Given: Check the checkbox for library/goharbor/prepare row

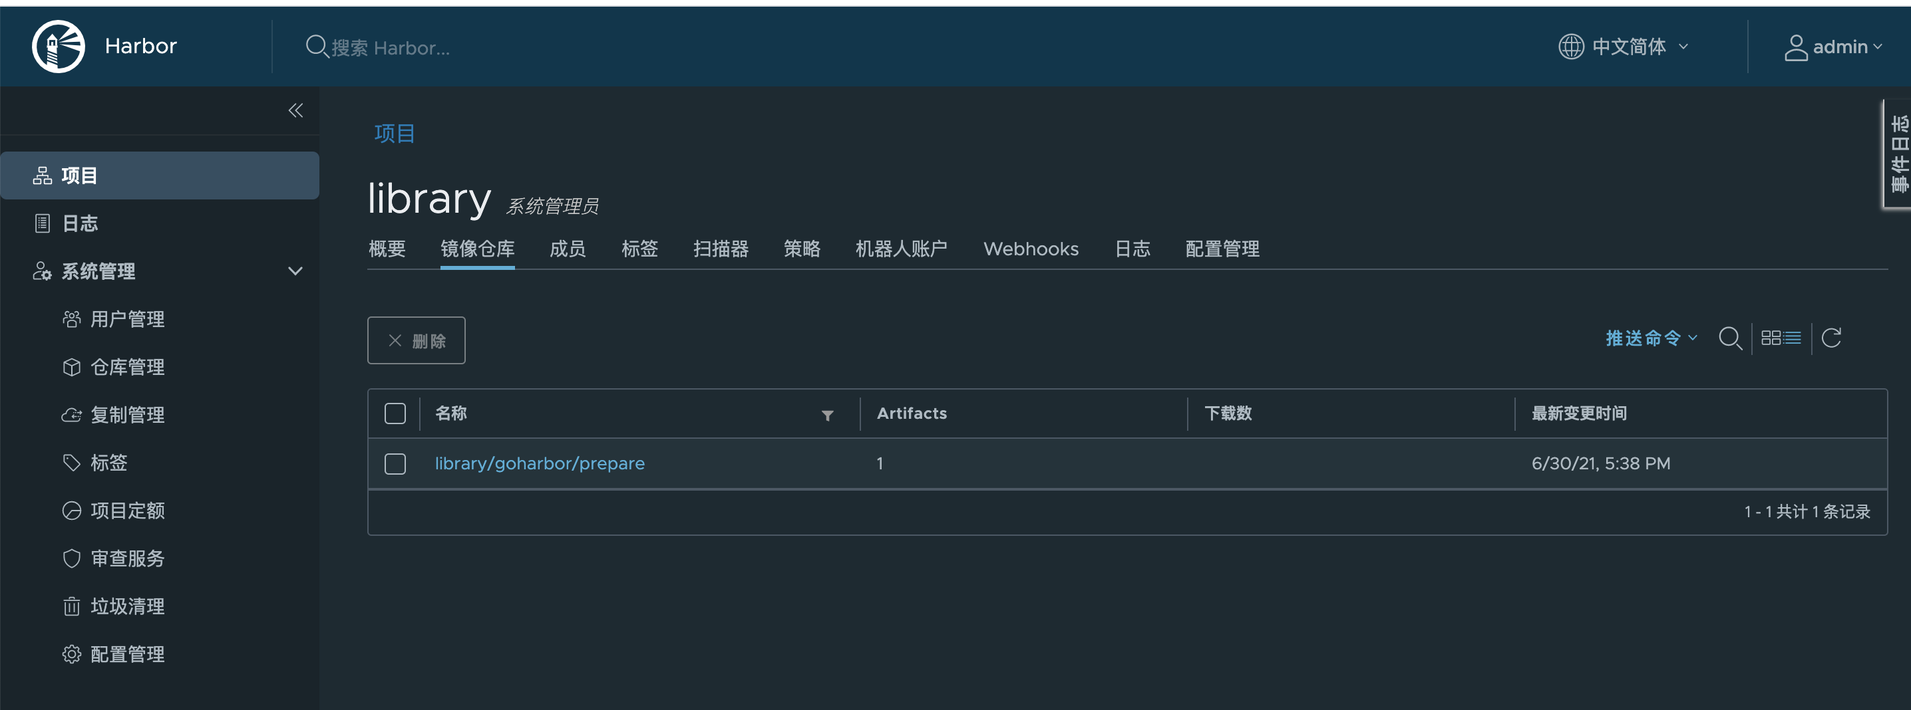Looking at the screenshot, I should coord(395,463).
